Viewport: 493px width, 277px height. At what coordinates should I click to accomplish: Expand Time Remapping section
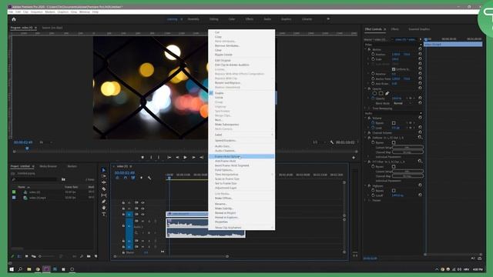[x=365, y=108]
